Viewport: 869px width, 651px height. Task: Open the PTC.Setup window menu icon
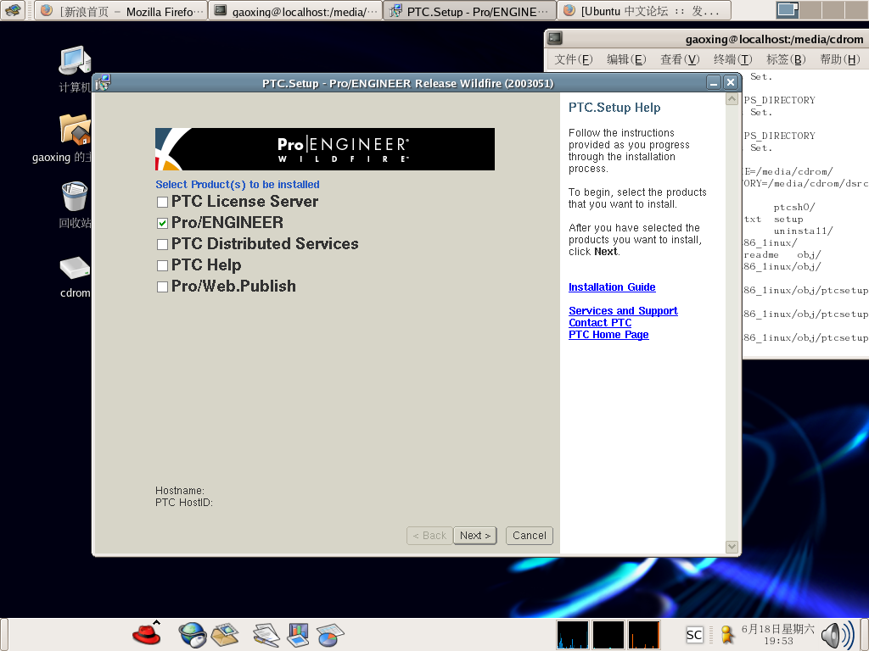coord(103,83)
